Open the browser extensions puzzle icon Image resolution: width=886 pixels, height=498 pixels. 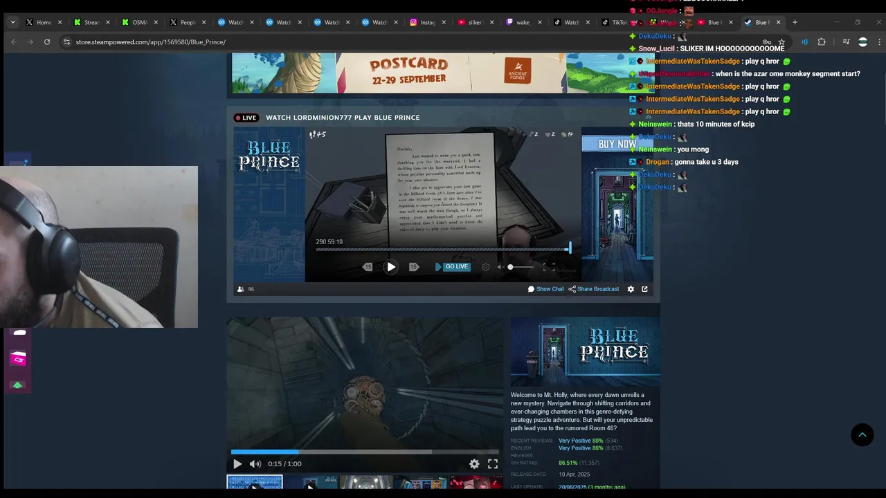pyautogui.click(x=822, y=42)
